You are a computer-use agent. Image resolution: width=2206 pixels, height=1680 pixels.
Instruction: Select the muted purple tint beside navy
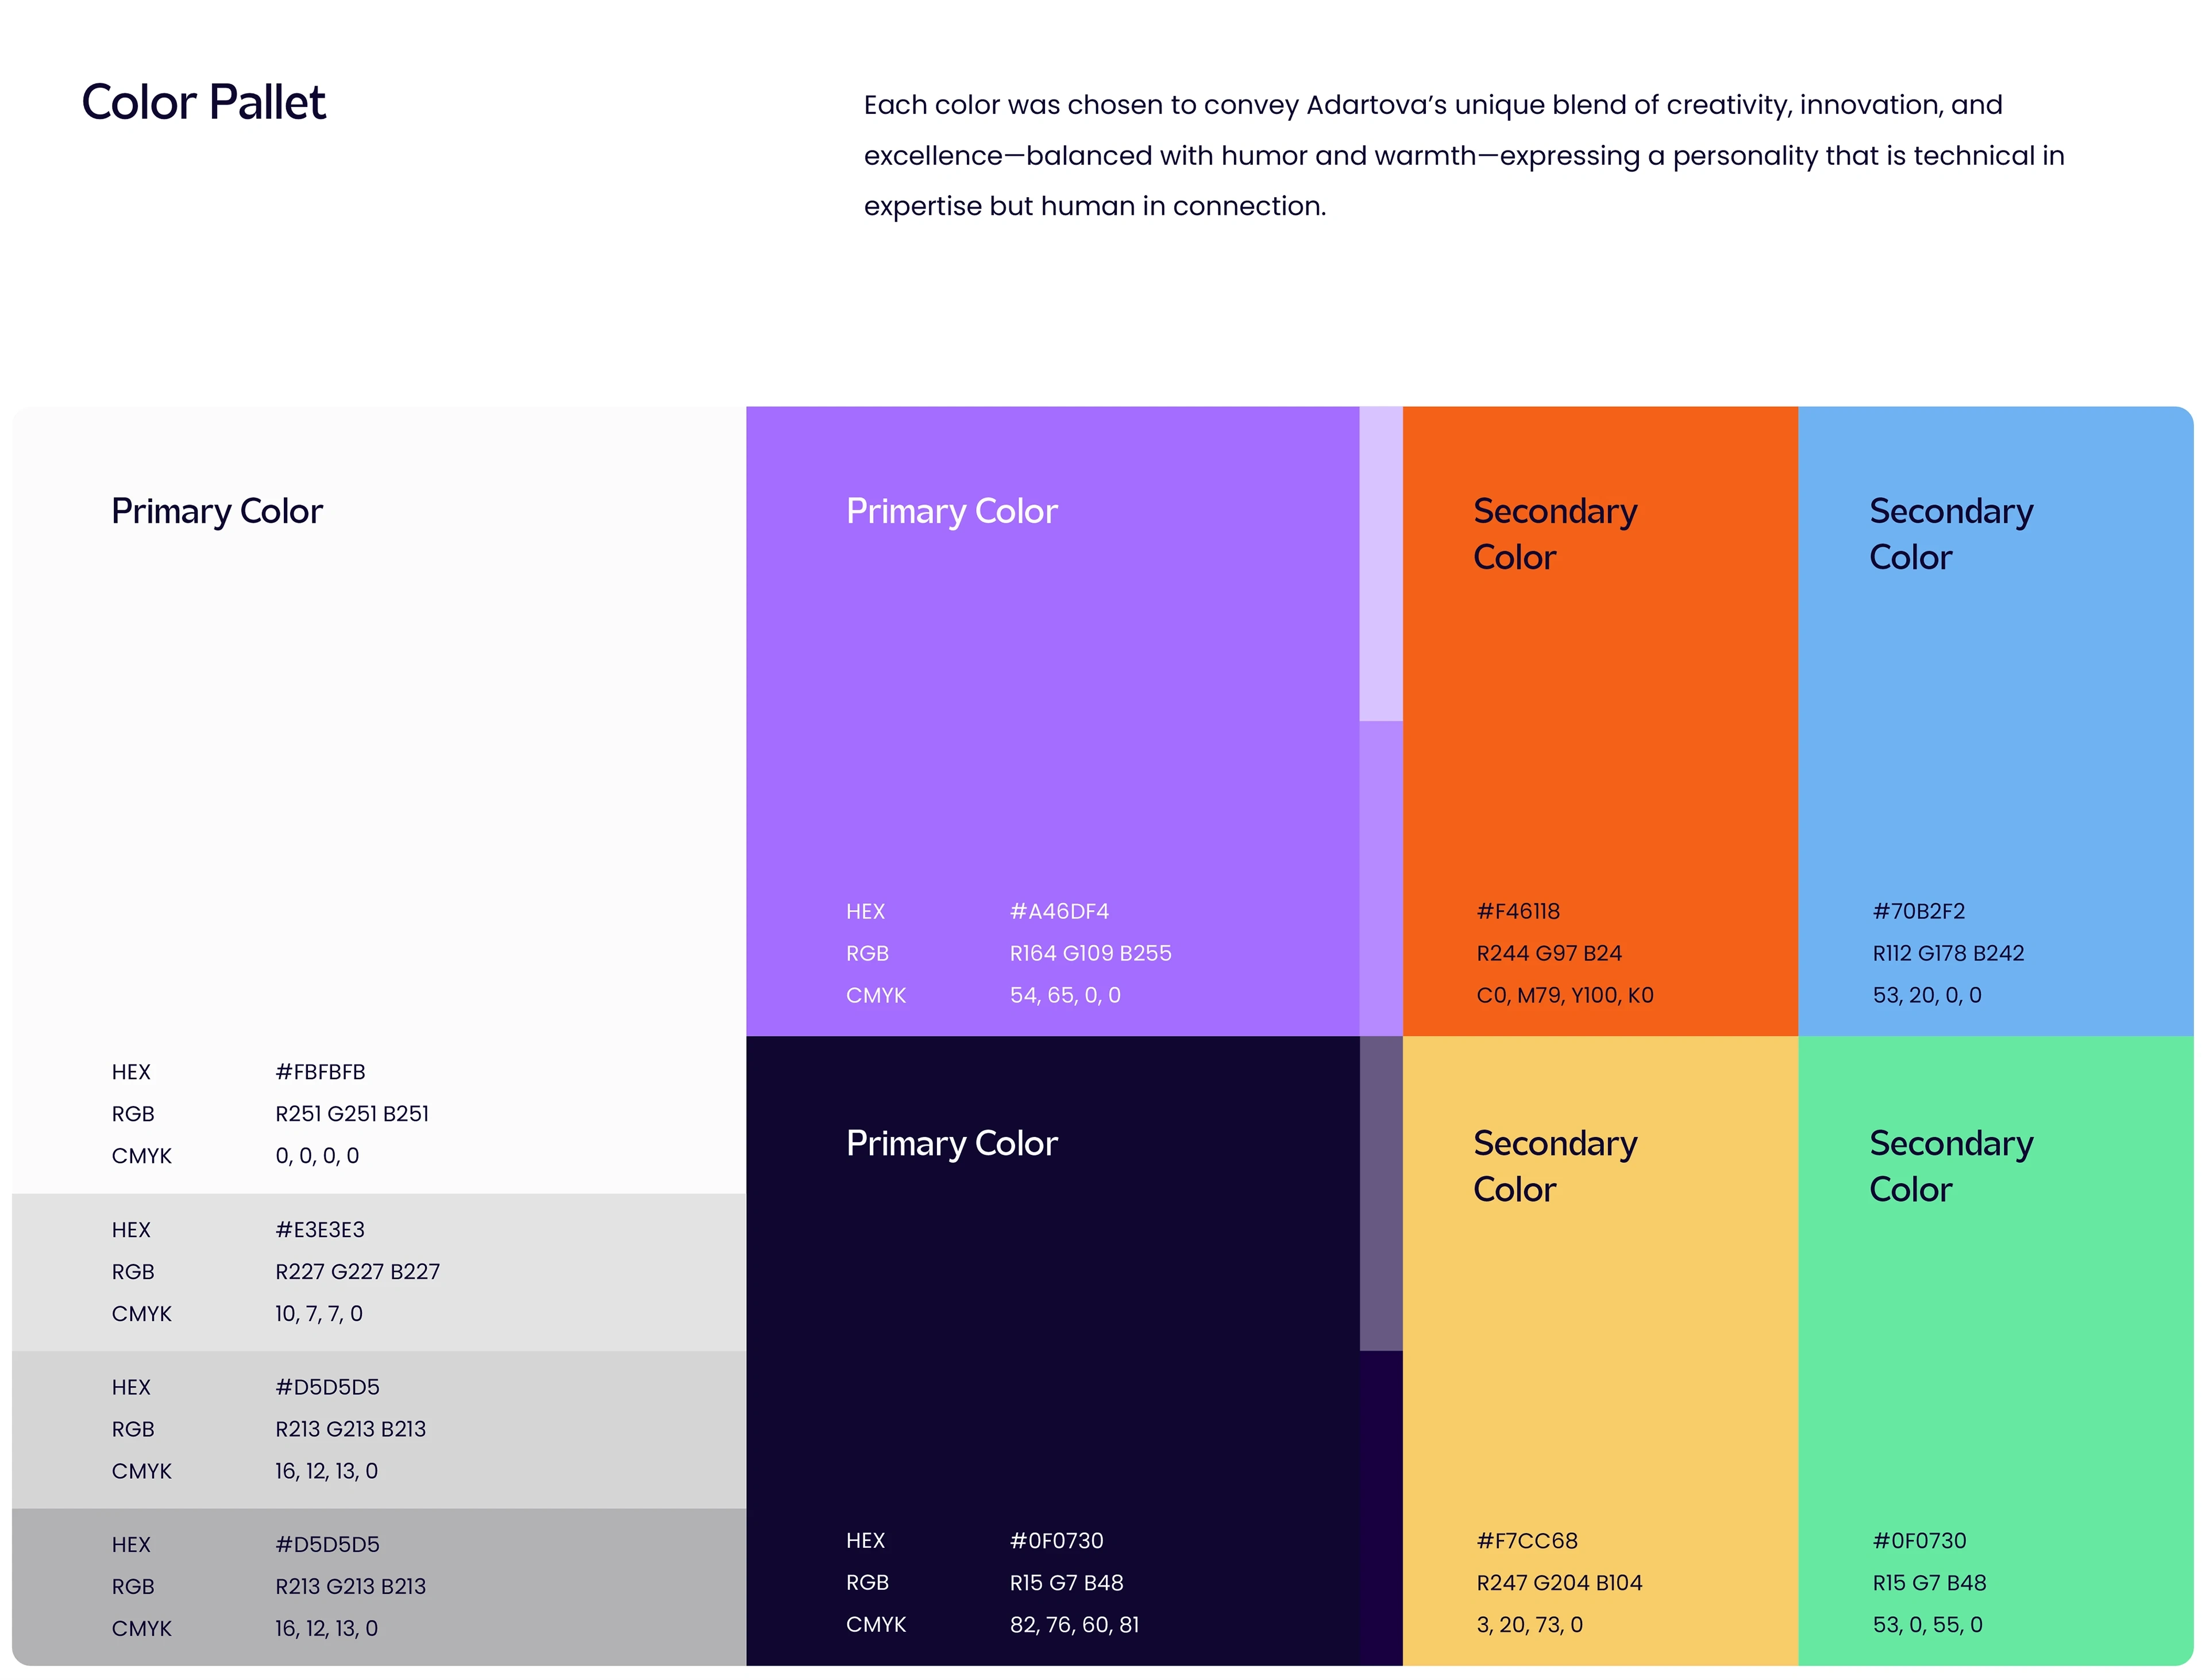(x=1380, y=1192)
